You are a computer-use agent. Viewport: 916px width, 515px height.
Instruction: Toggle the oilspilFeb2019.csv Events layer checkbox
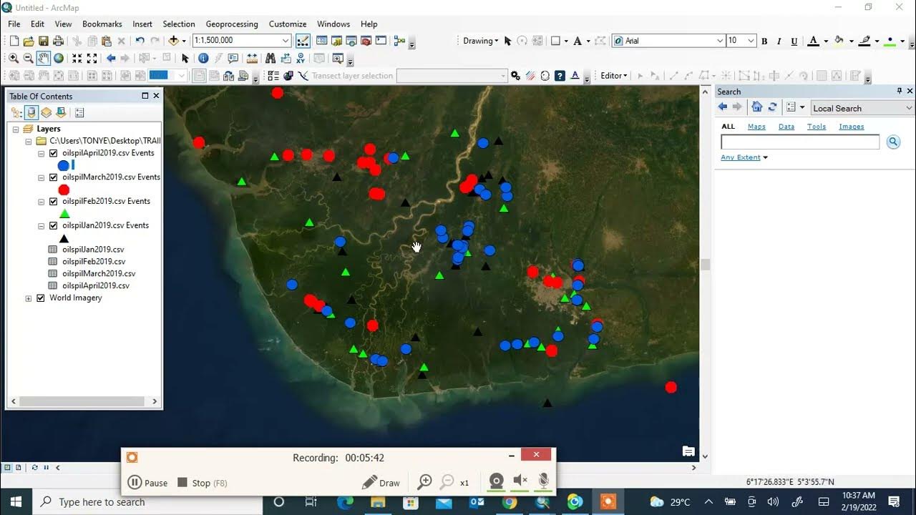pyautogui.click(x=53, y=202)
